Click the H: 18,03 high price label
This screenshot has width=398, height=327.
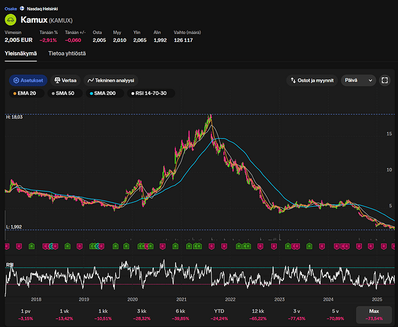click(14, 117)
